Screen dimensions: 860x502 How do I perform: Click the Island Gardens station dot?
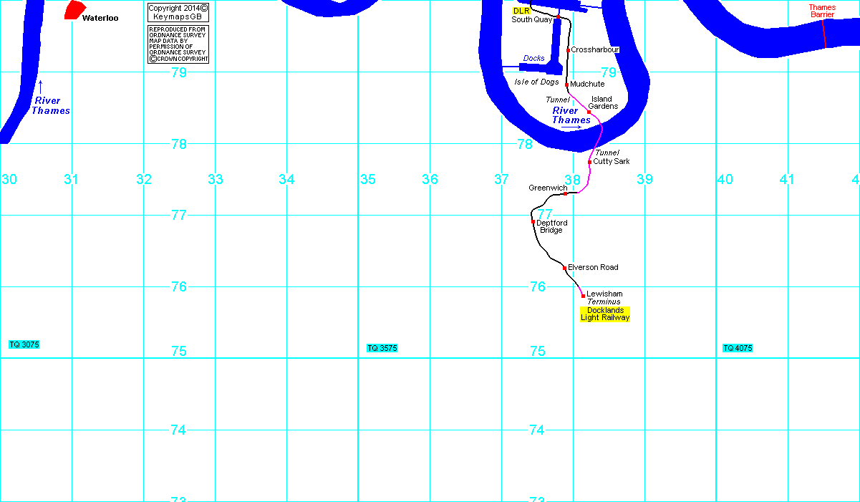(x=589, y=112)
